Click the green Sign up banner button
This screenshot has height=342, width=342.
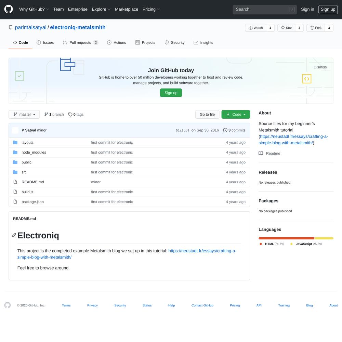[171, 93]
